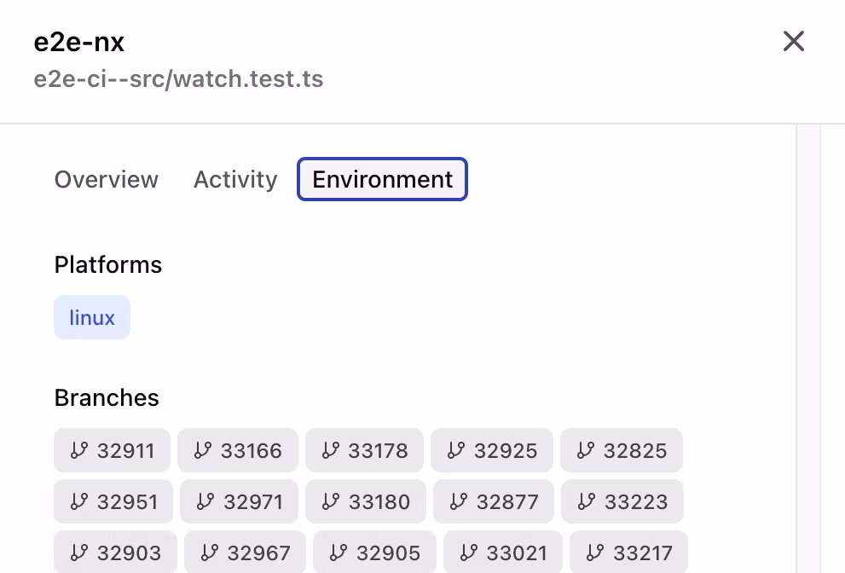Viewport: 845px width, 573px height.
Task: Click branch chip 32877
Action: 493,501
